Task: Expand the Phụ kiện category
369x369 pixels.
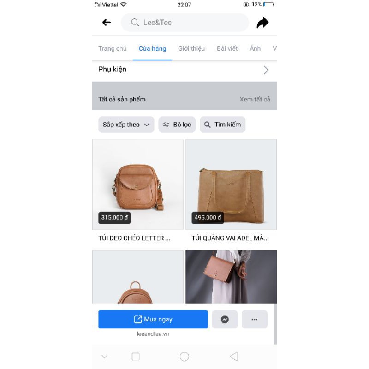Action: [x=184, y=70]
